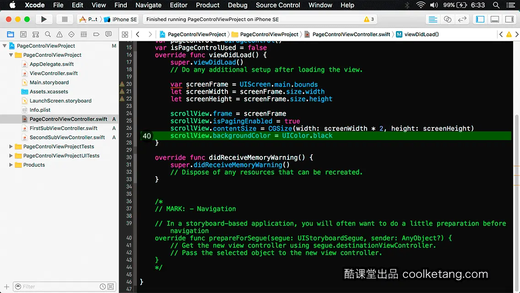Select the Project navigator folder icon
Image resolution: width=520 pixels, height=293 pixels.
point(11,34)
